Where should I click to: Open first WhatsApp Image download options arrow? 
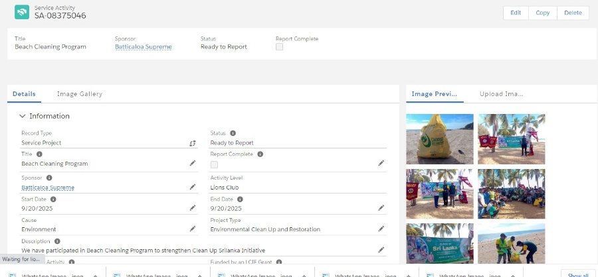pyautogui.click(x=94, y=274)
